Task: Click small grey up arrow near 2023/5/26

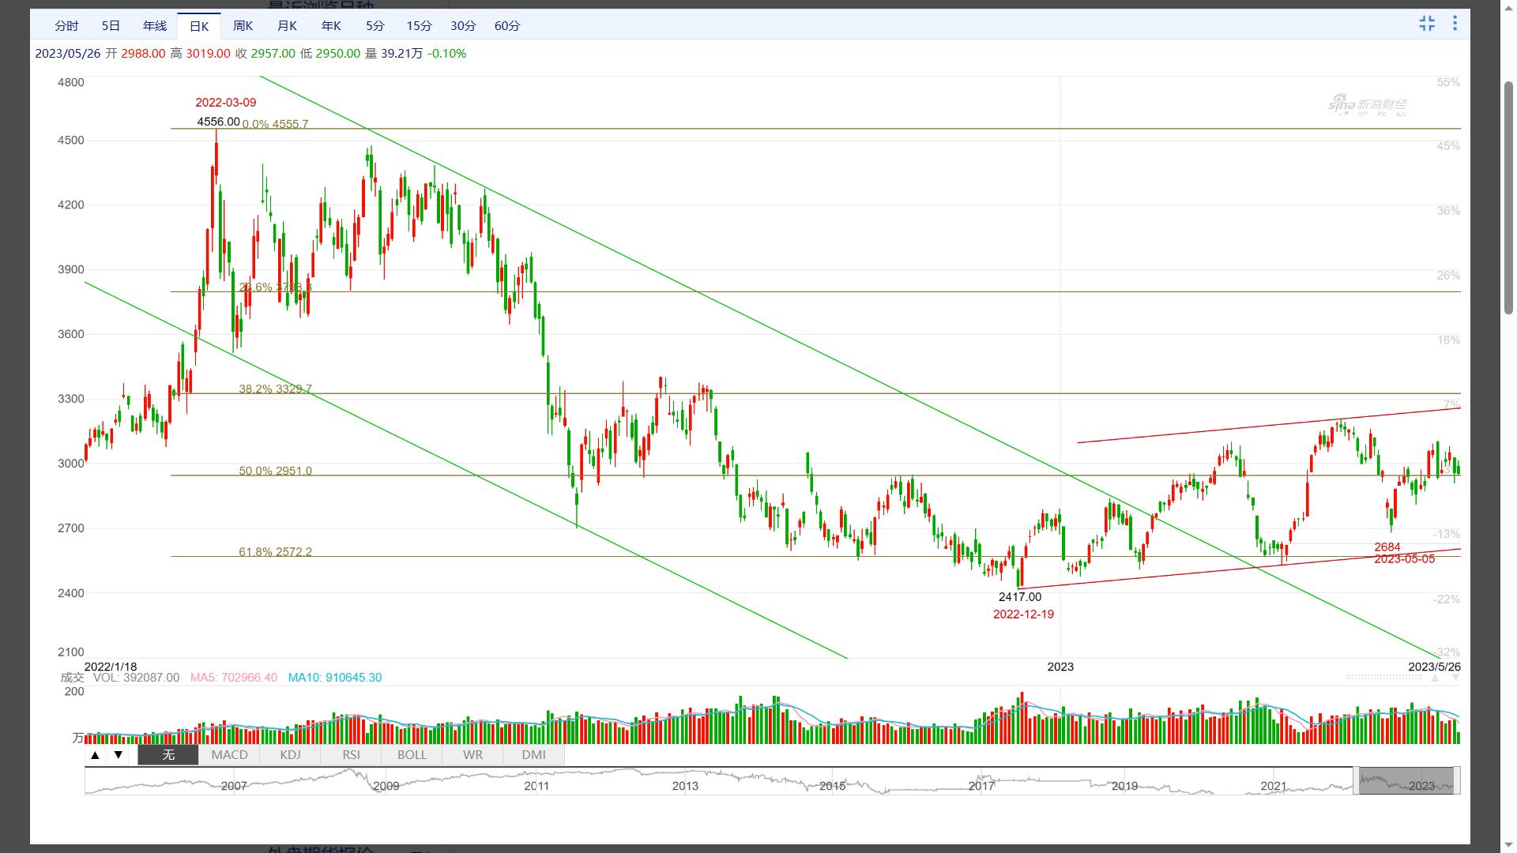Action: pyautogui.click(x=1435, y=678)
